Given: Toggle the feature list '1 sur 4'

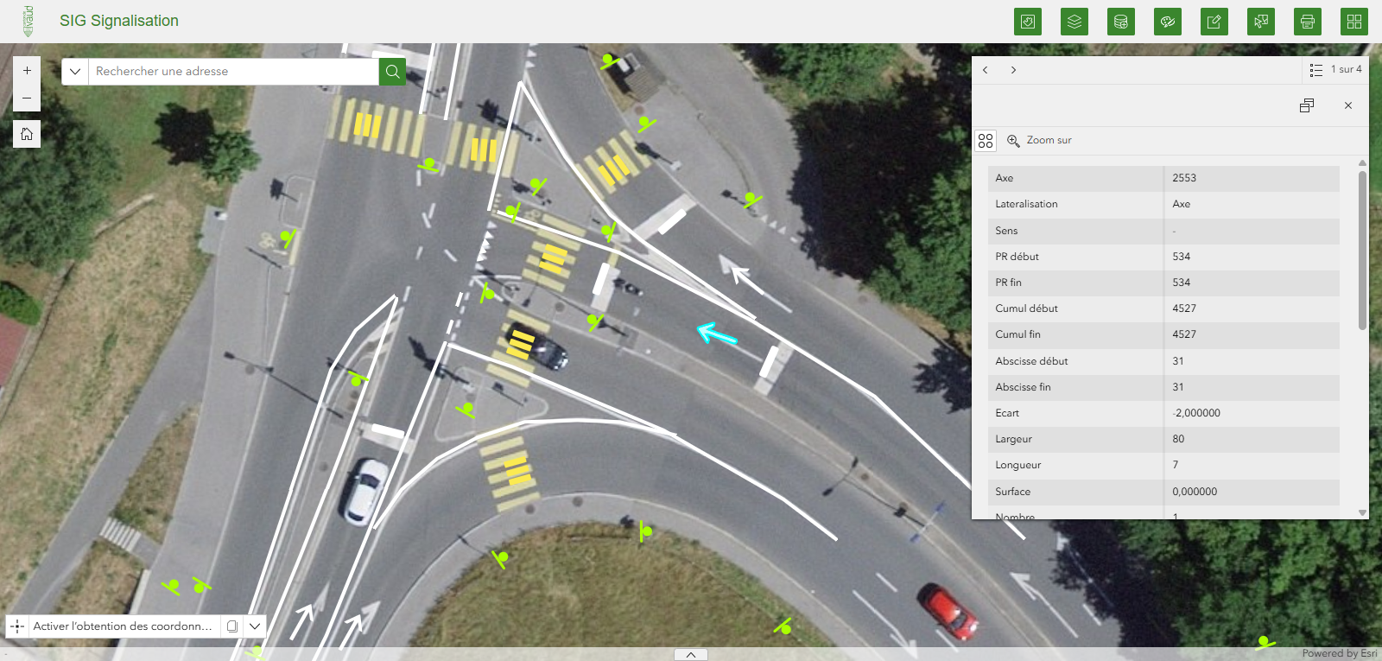Looking at the screenshot, I should (x=1334, y=70).
